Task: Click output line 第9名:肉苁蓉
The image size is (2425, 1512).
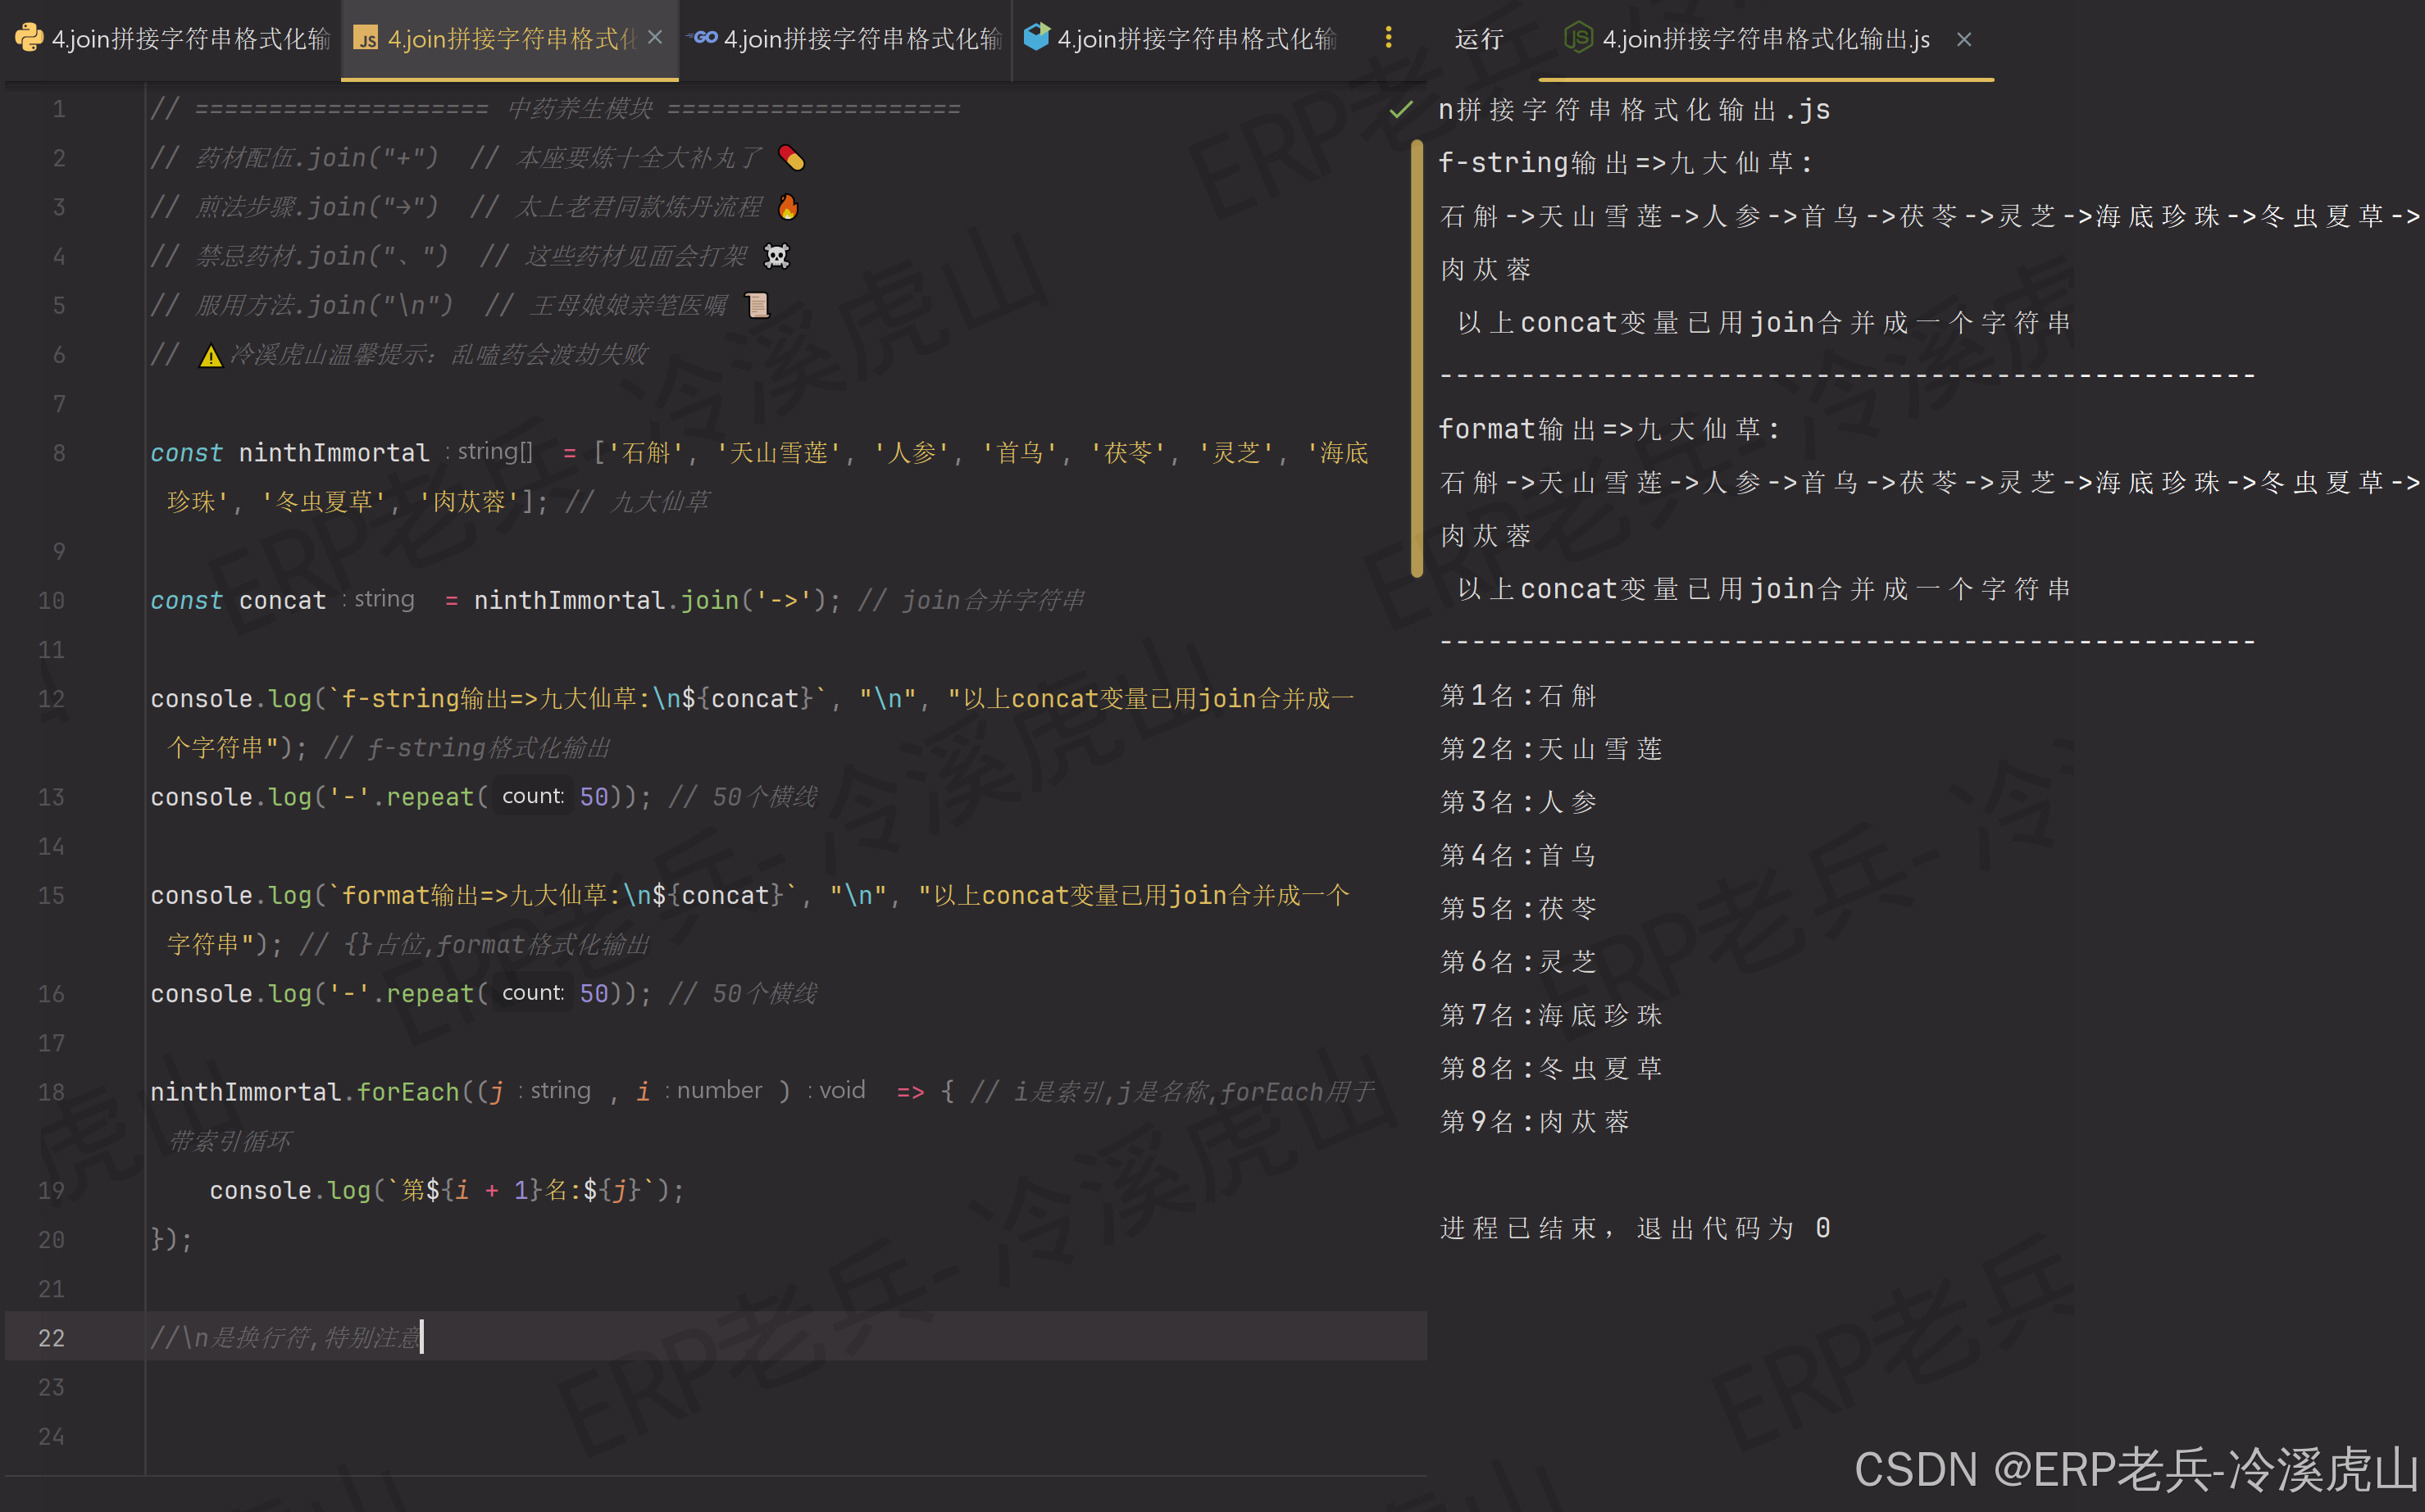Action: coord(1535,1121)
